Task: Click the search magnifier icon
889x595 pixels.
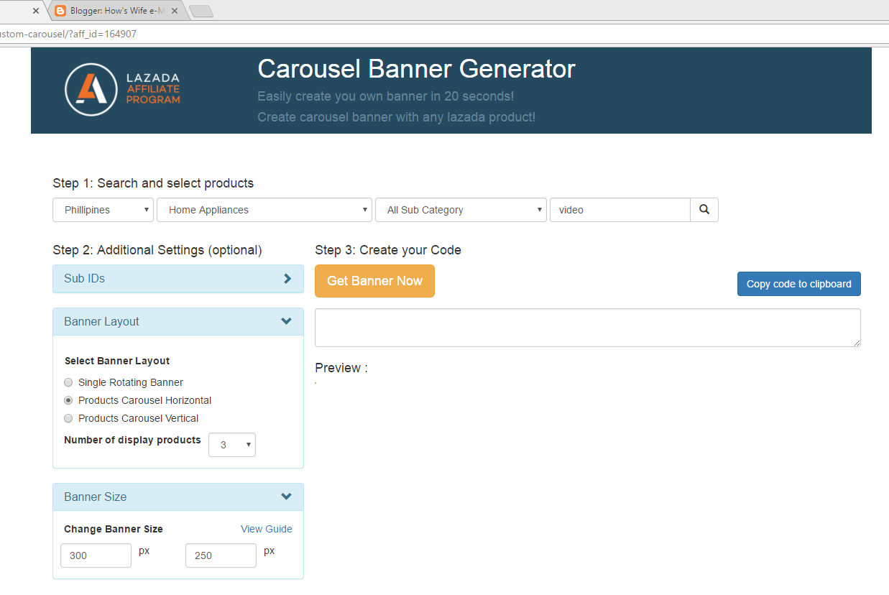Action: pyautogui.click(x=704, y=209)
